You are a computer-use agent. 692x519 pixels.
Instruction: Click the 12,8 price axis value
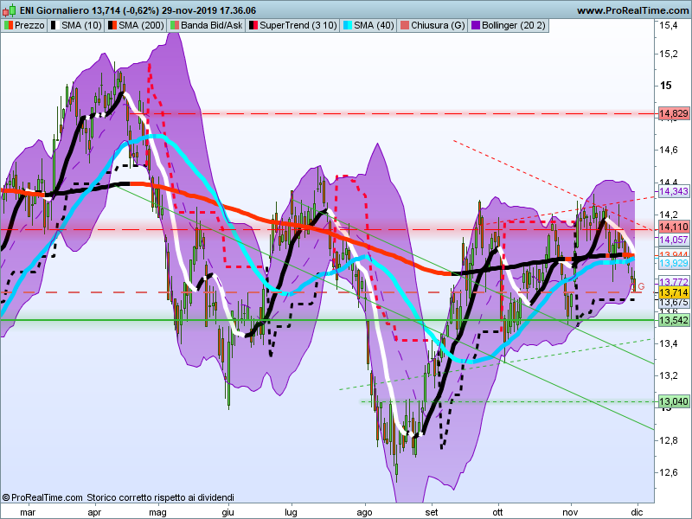click(x=668, y=440)
